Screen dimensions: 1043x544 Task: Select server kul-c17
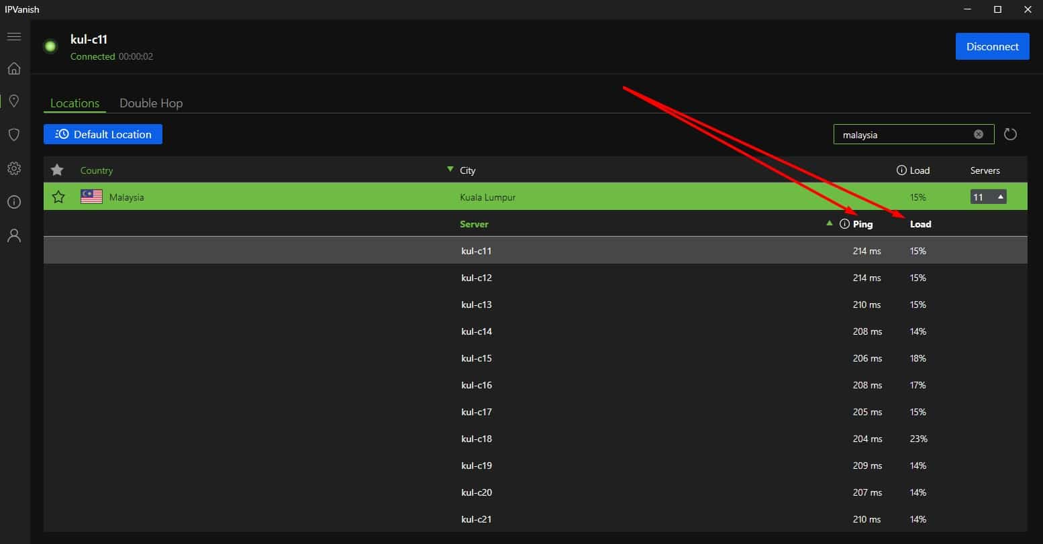click(x=536, y=411)
